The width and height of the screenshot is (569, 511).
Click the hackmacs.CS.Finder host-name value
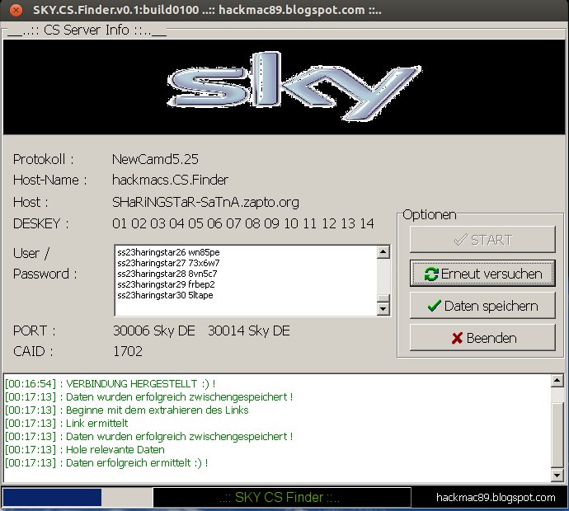pos(170,180)
